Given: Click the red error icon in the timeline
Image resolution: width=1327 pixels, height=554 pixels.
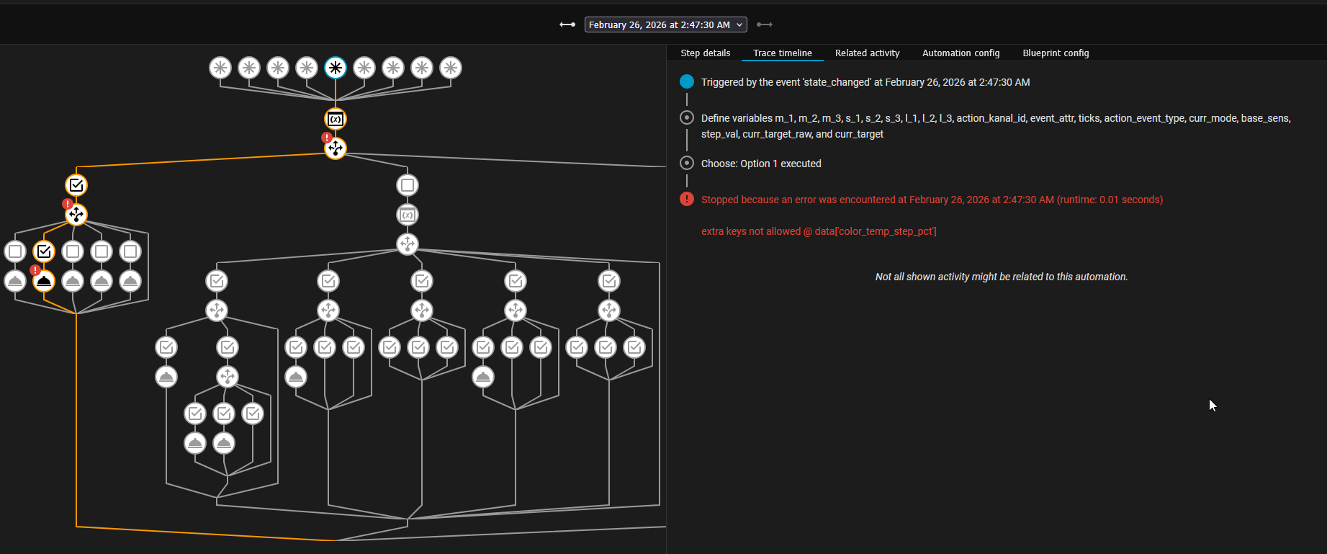Looking at the screenshot, I should point(687,199).
